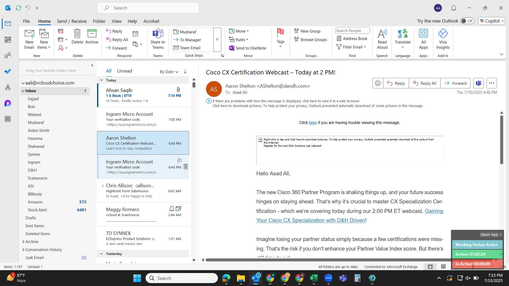This screenshot has width=509, height=286.
Task: Open Read Aloud speech tool
Action: pyautogui.click(x=382, y=39)
